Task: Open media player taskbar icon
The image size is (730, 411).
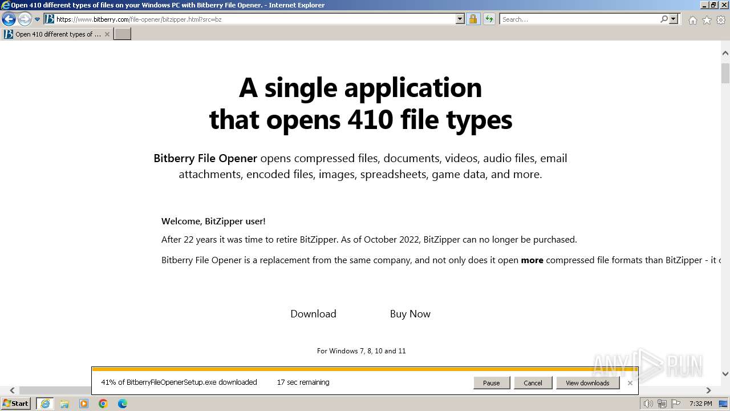Action: (x=84, y=404)
